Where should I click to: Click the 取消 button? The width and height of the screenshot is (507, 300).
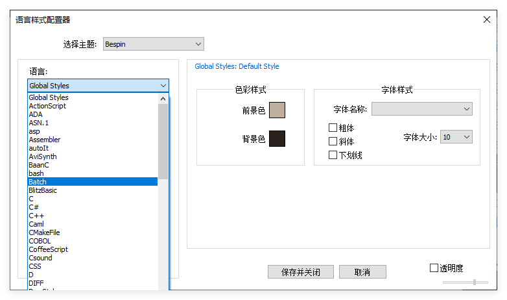[362, 272]
